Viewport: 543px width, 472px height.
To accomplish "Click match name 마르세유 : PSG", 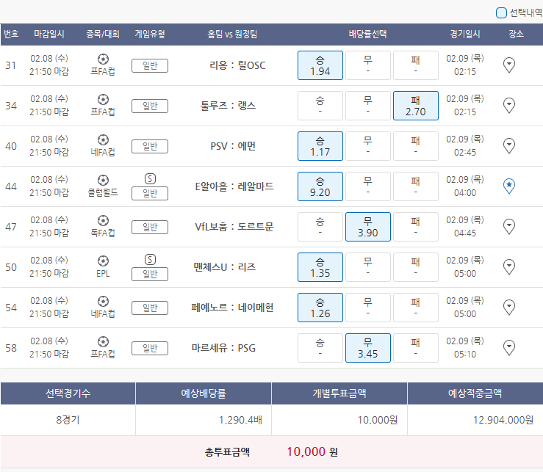I will (223, 348).
